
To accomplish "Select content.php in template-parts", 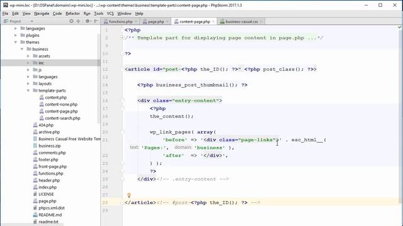I will [x=56, y=98].
